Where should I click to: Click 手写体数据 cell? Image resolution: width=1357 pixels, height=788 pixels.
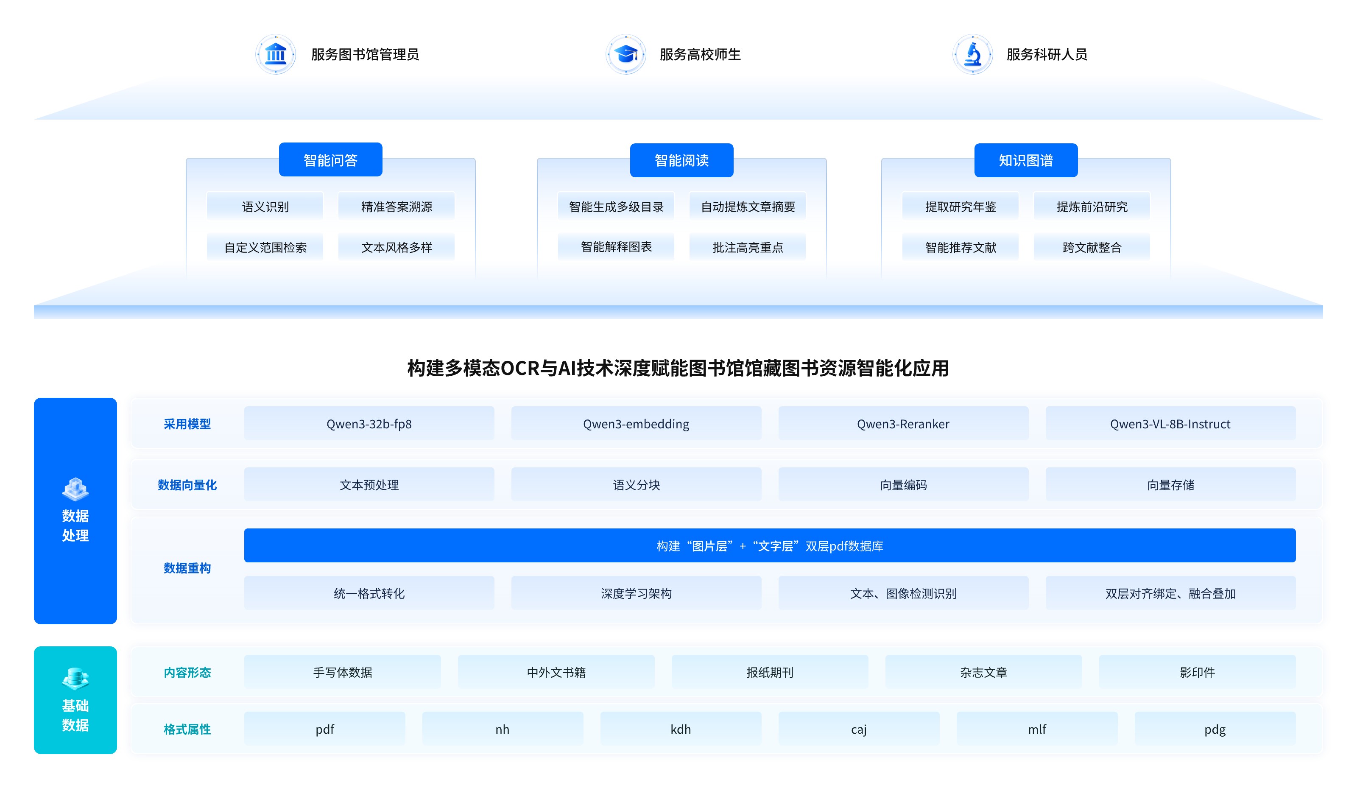coord(343,672)
